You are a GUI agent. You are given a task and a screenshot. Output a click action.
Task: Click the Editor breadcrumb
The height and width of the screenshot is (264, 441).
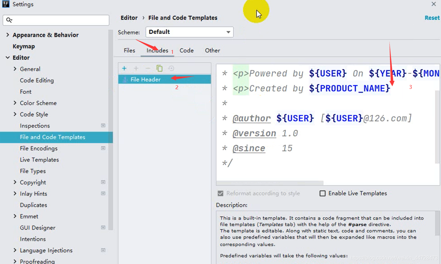(129, 18)
